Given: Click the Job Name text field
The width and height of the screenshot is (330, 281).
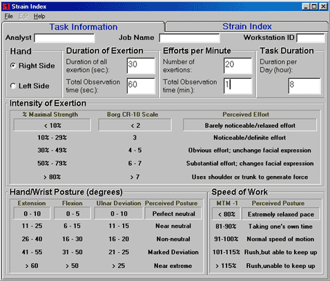Looking at the screenshot, I should 190,38.
